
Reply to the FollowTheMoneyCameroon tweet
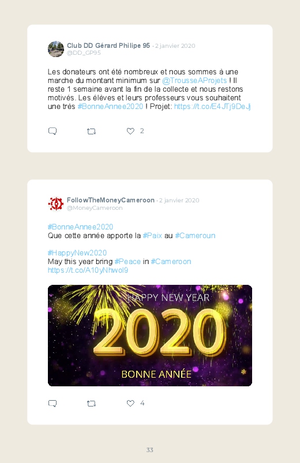(52, 404)
